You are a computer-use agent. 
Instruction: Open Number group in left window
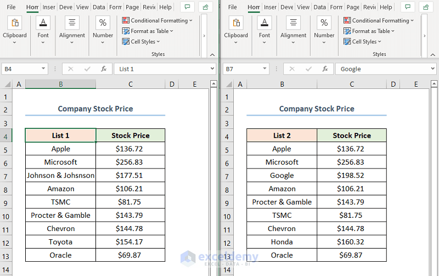coord(103,31)
